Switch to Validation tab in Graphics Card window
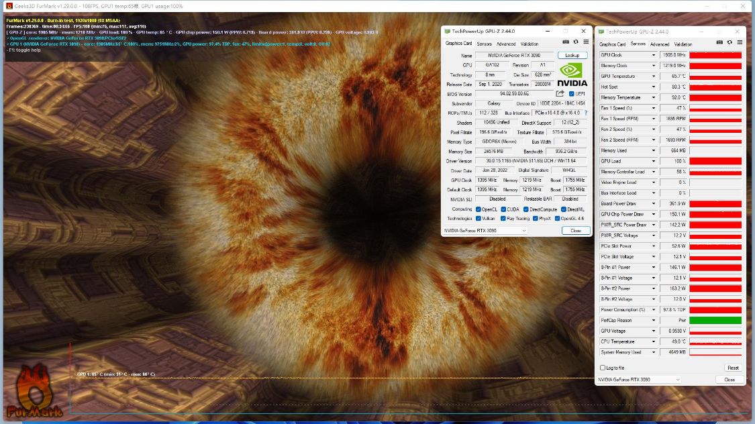Screen dimensions: 755x424 [x=530, y=44]
